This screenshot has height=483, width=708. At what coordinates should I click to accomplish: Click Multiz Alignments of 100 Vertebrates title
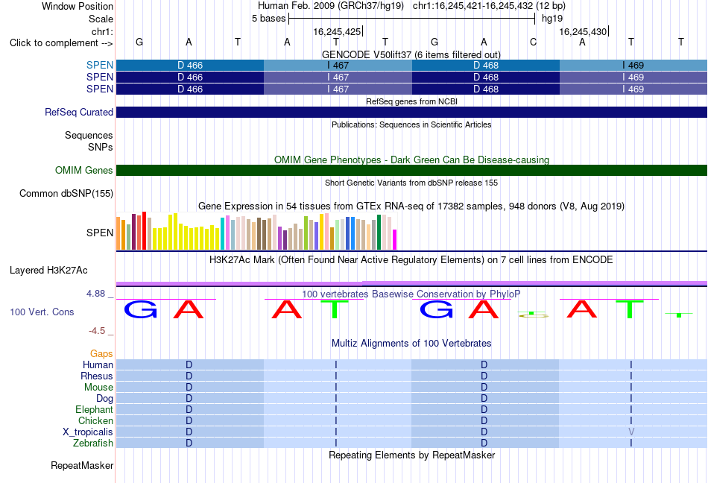(411, 343)
